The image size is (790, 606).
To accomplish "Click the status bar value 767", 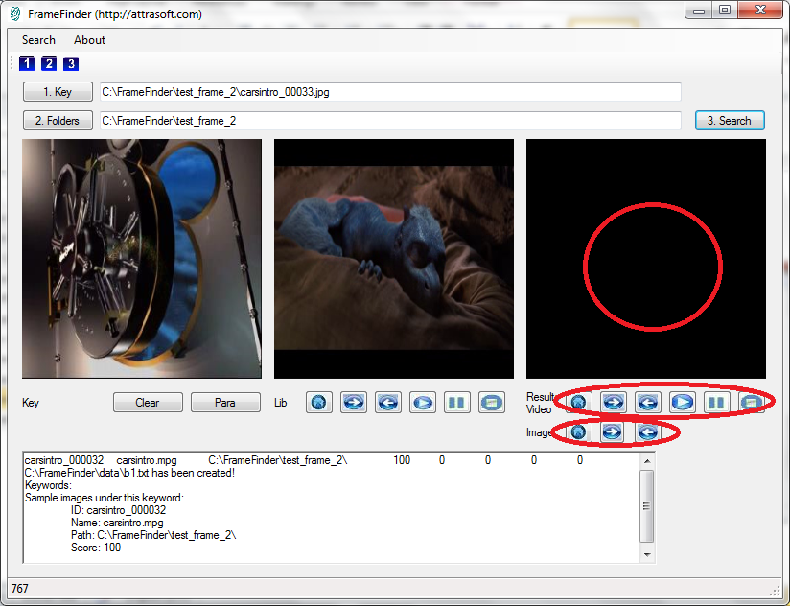I will (x=19, y=589).
